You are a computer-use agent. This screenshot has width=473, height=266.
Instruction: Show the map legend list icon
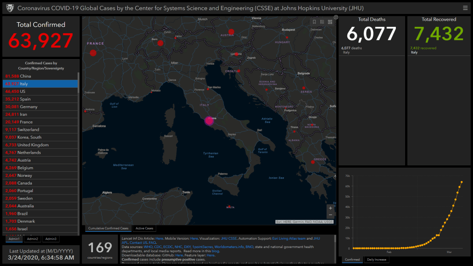(x=322, y=22)
